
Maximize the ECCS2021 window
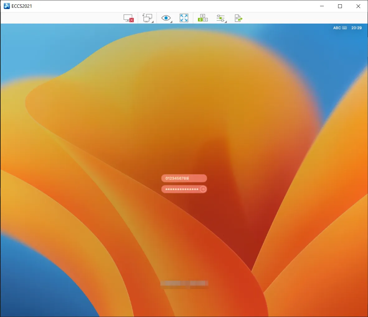pos(340,6)
